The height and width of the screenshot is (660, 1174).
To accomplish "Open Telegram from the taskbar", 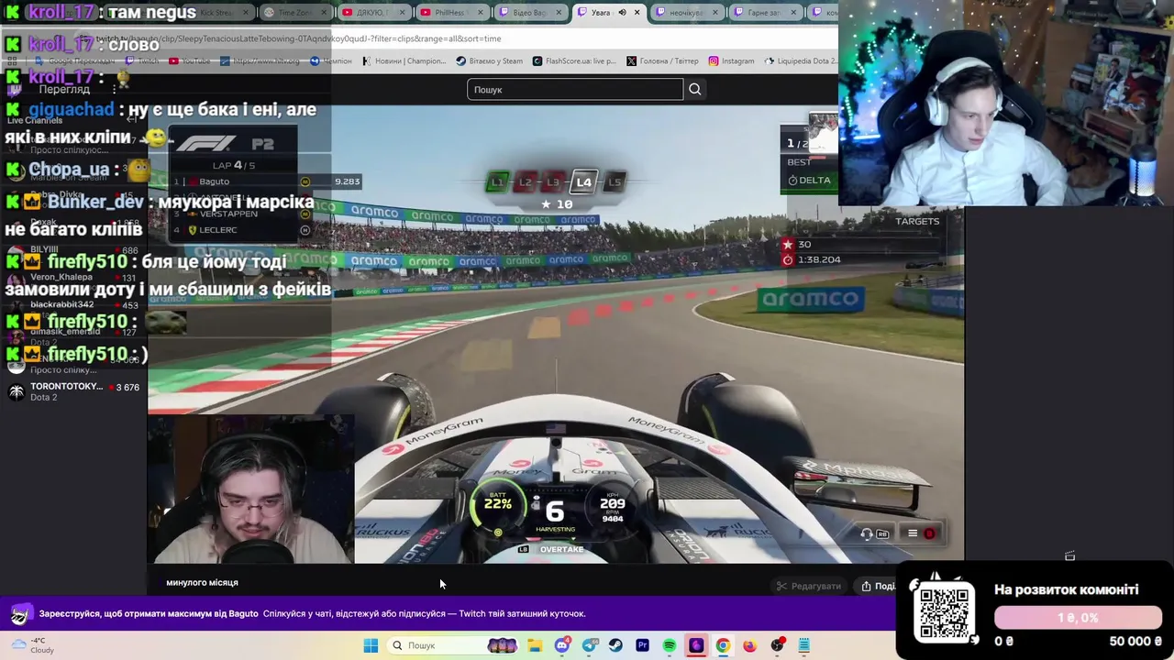I will (589, 645).
